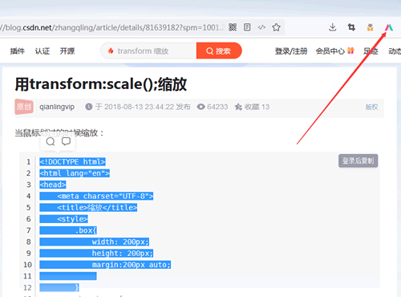Click the orange extension icon in toolbar
Screen dimensions: 401x297
click(x=371, y=27)
